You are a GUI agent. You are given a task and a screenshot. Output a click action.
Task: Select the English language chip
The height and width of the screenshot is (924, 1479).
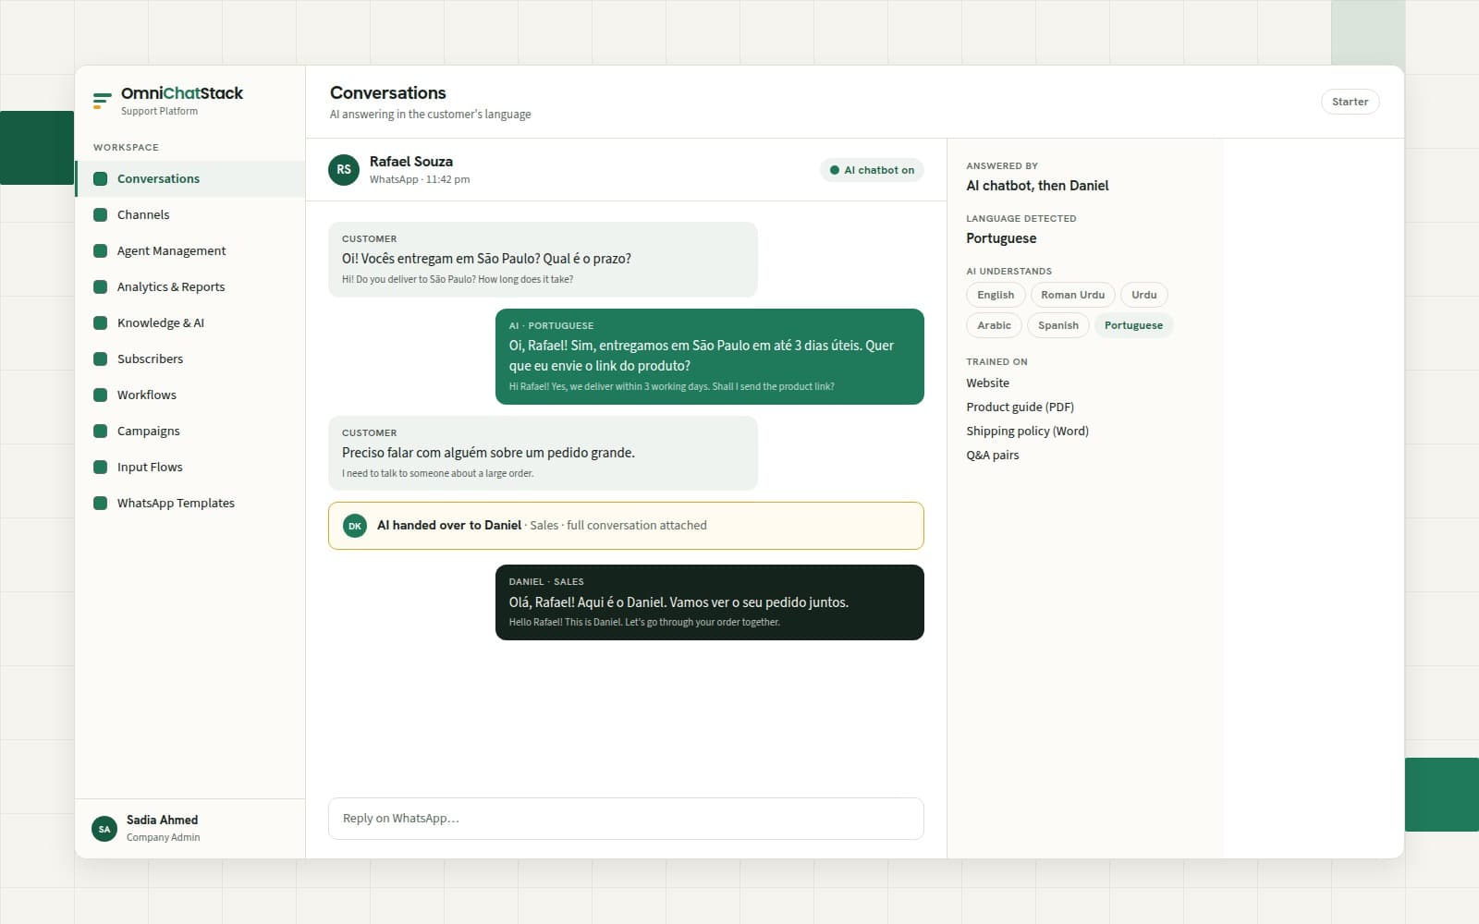996,295
